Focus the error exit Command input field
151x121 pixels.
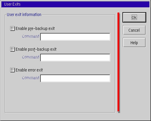coord(75,78)
